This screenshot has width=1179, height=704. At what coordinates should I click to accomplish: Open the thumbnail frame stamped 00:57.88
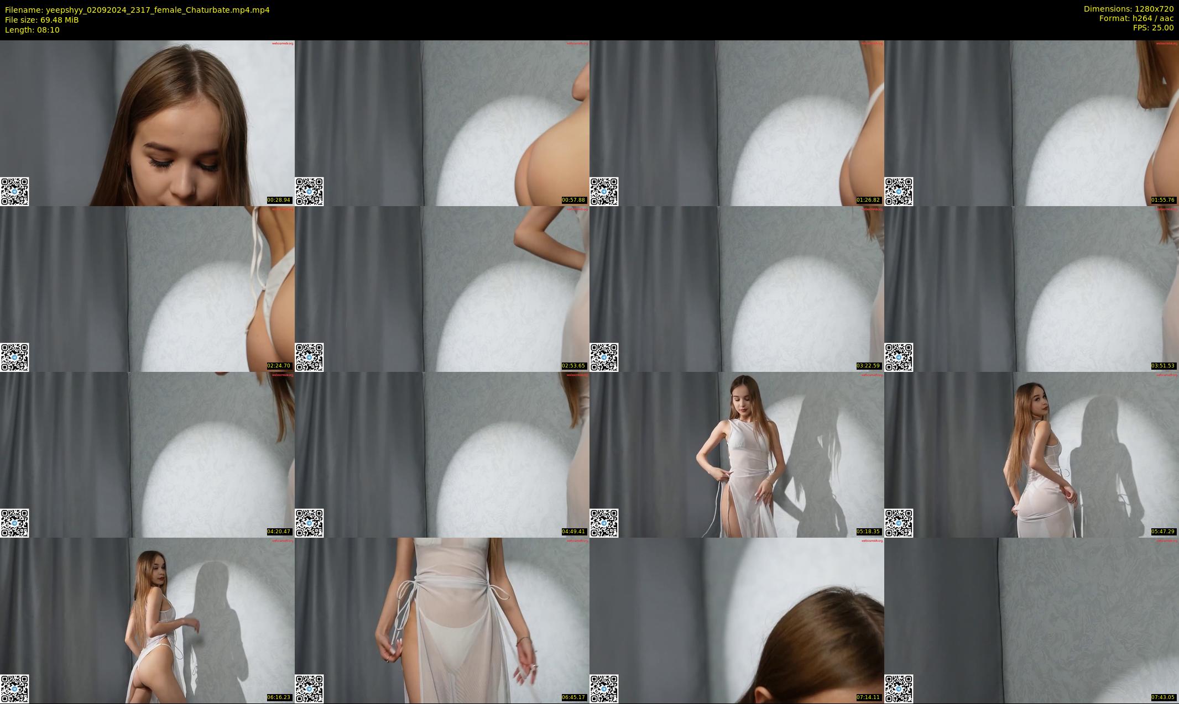tap(442, 123)
